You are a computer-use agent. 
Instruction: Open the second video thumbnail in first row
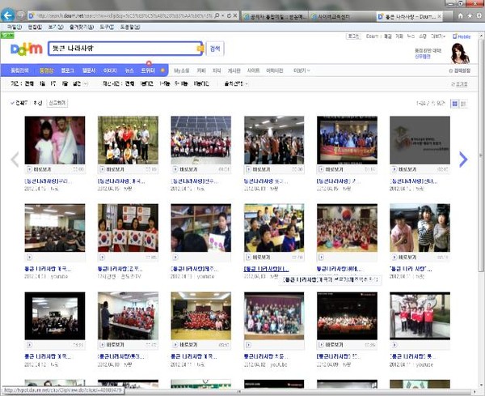[128, 139]
